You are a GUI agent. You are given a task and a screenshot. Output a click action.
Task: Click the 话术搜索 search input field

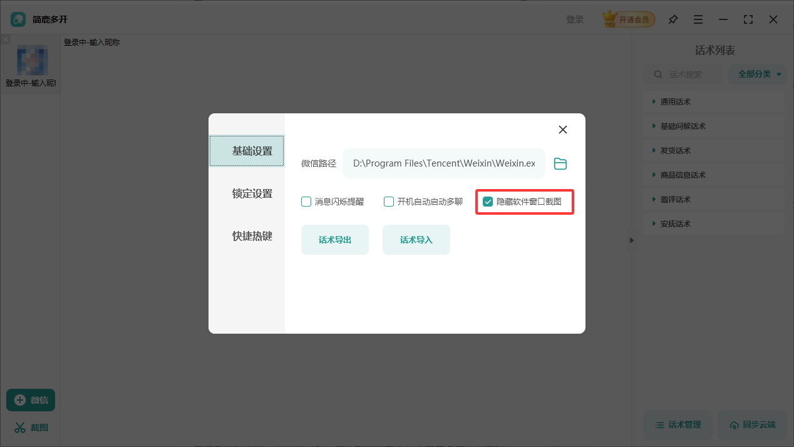[x=689, y=74]
